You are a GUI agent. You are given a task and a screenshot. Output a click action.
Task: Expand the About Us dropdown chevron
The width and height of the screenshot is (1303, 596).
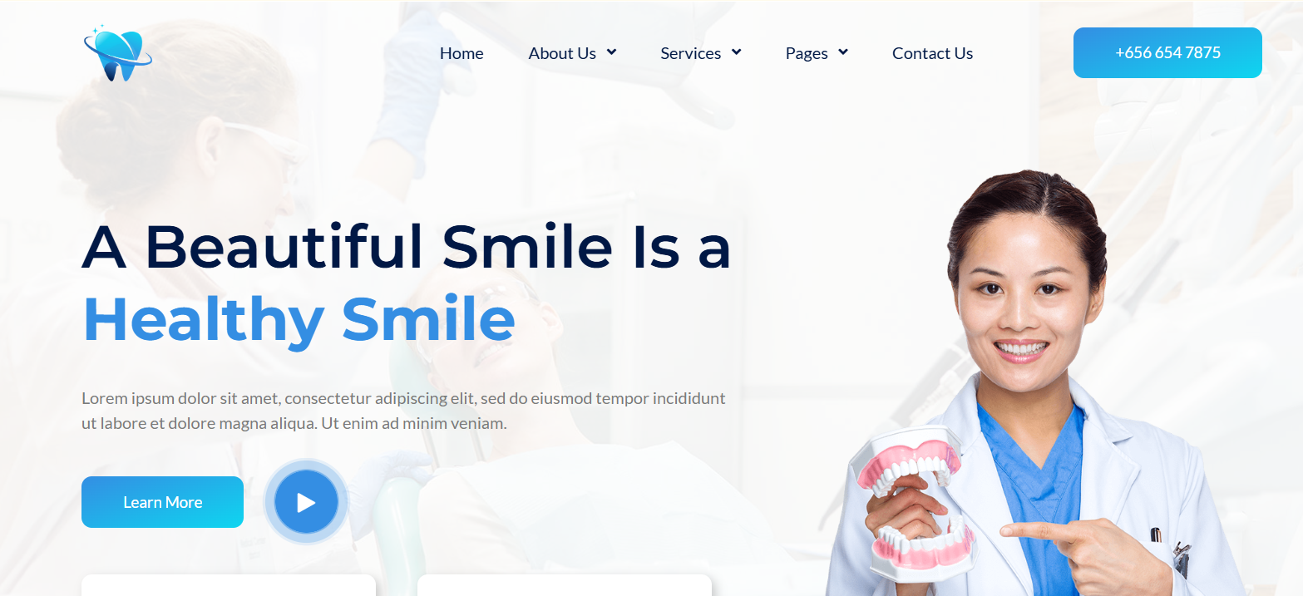click(611, 52)
